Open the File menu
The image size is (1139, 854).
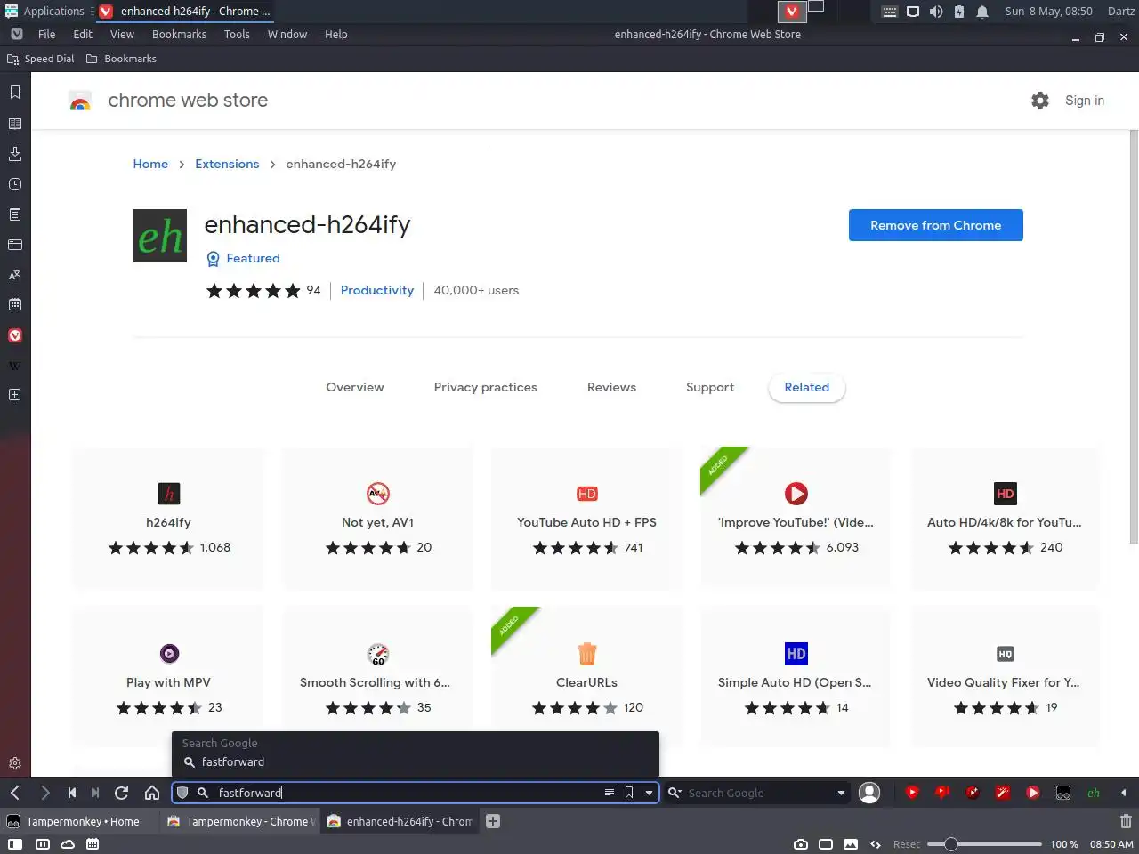click(47, 34)
